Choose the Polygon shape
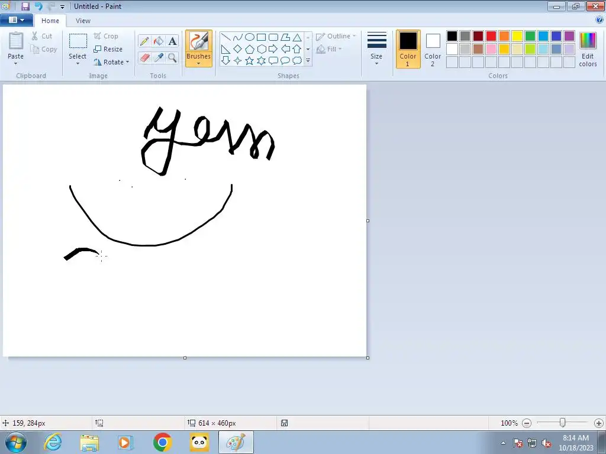 pyautogui.click(x=285, y=37)
